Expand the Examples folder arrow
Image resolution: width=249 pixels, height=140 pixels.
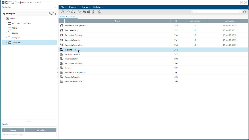(x=6, y=38)
